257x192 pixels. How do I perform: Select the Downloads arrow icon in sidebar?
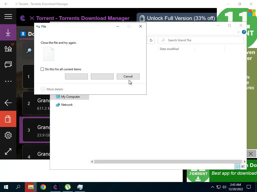coord(8,32)
